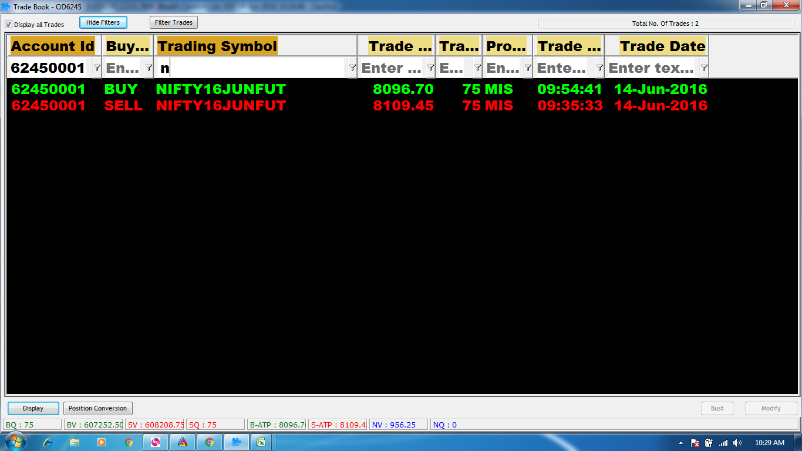The image size is (802, 451).
Task: Open Internet Explorer from the taskbar
Action: point(48,442)
